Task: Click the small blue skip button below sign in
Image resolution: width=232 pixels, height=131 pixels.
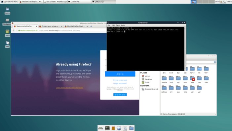Action: click(120, 95)
